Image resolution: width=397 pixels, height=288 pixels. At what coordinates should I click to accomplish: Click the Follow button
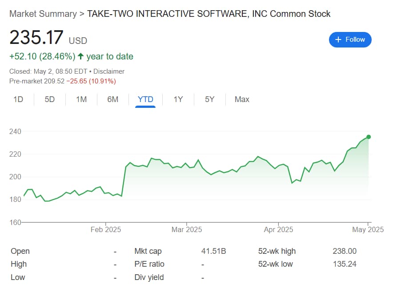point(350,39)
